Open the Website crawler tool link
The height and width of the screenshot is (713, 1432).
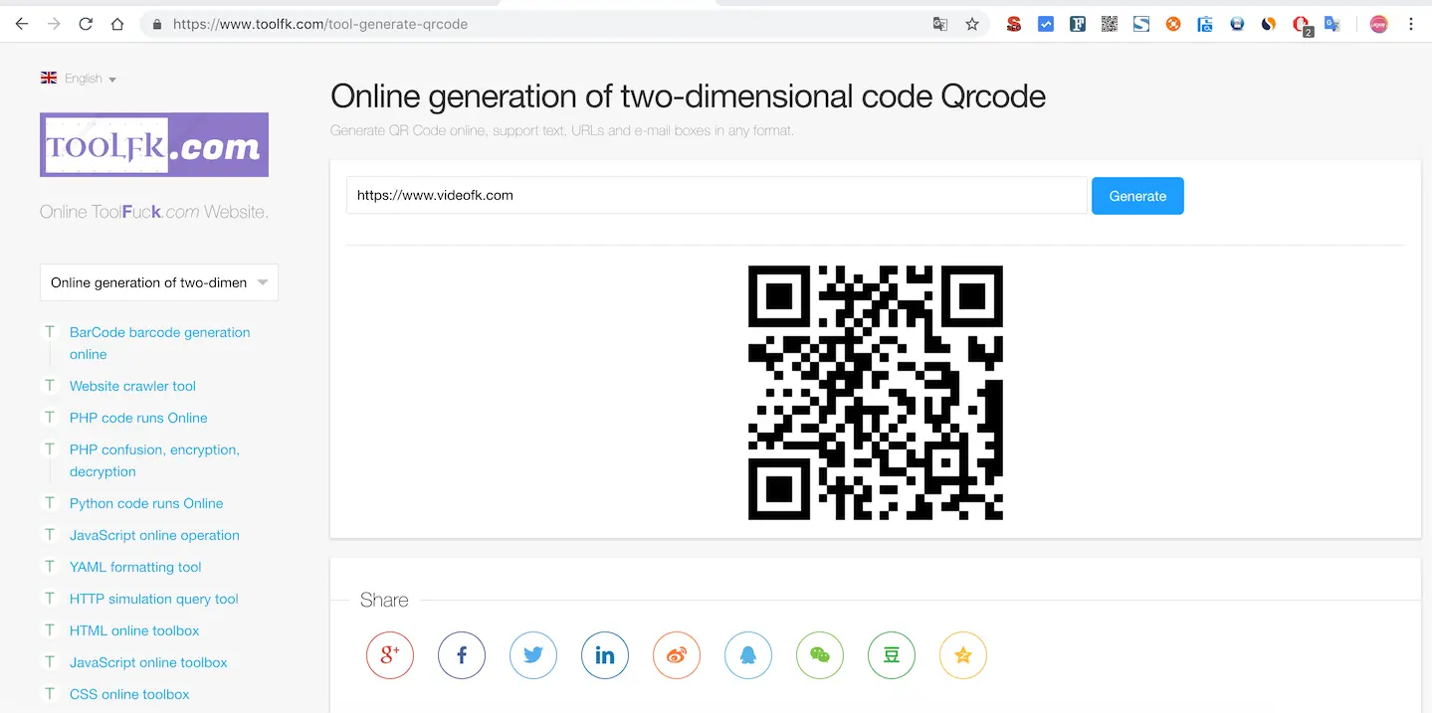[132, 386]
